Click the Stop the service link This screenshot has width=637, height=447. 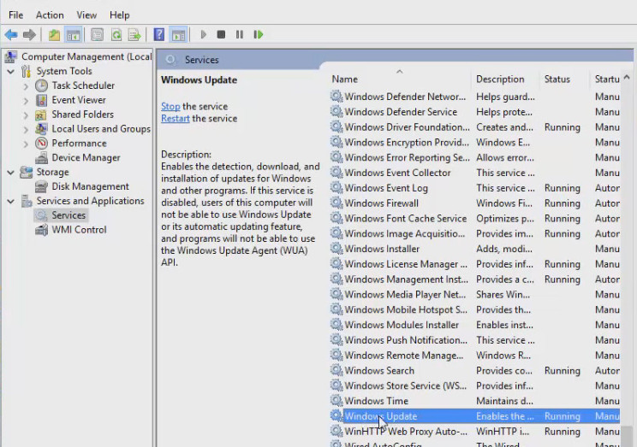pos(170,107)
